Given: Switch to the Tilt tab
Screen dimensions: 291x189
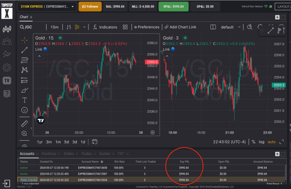Looking at the screenshot, I should 121,154.
